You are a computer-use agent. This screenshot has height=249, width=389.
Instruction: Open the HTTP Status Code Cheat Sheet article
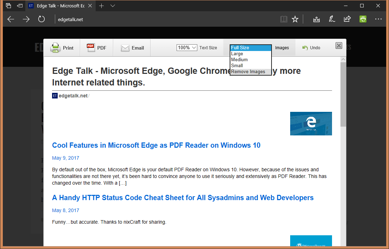coord(183,198)
